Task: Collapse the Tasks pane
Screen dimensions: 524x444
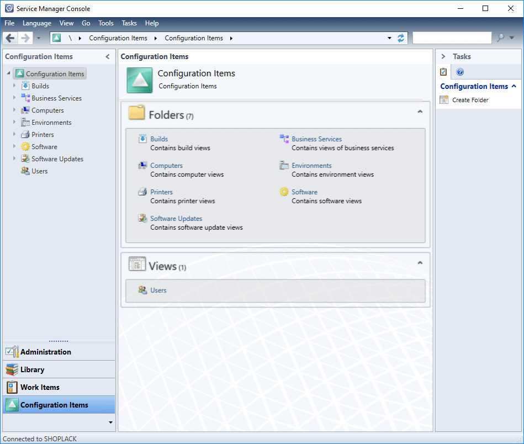Action: (x=443, y=56)
